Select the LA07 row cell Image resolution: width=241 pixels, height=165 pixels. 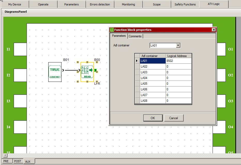tap(153, 95)
